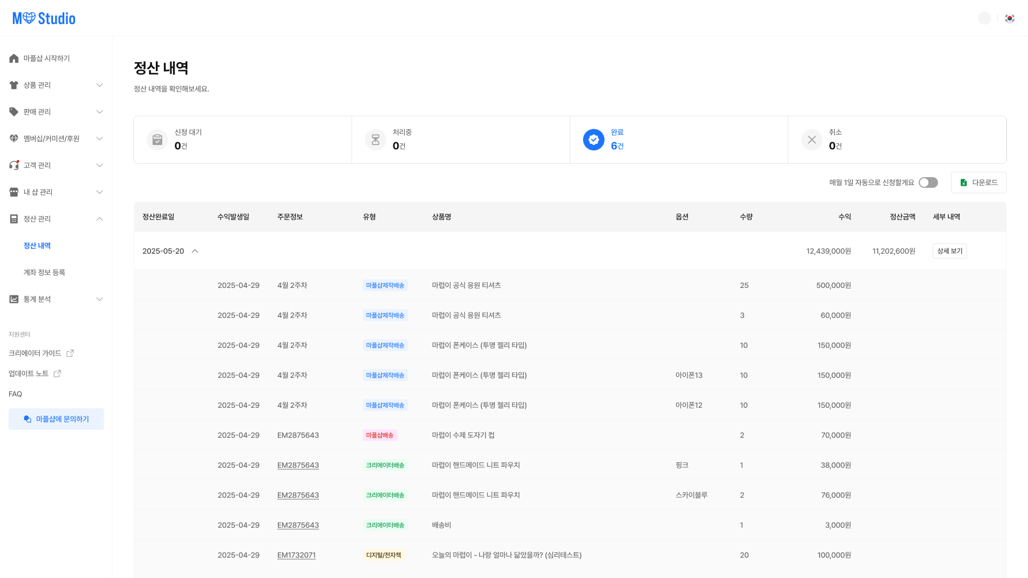Click the Korean flag language icon
The height and width of the screenshot is (578, 1028).
[x=1010, y=18]
